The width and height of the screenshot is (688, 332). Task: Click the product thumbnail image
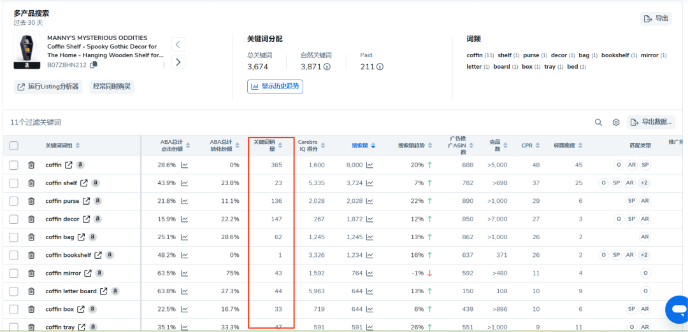[x=27, y=52]
